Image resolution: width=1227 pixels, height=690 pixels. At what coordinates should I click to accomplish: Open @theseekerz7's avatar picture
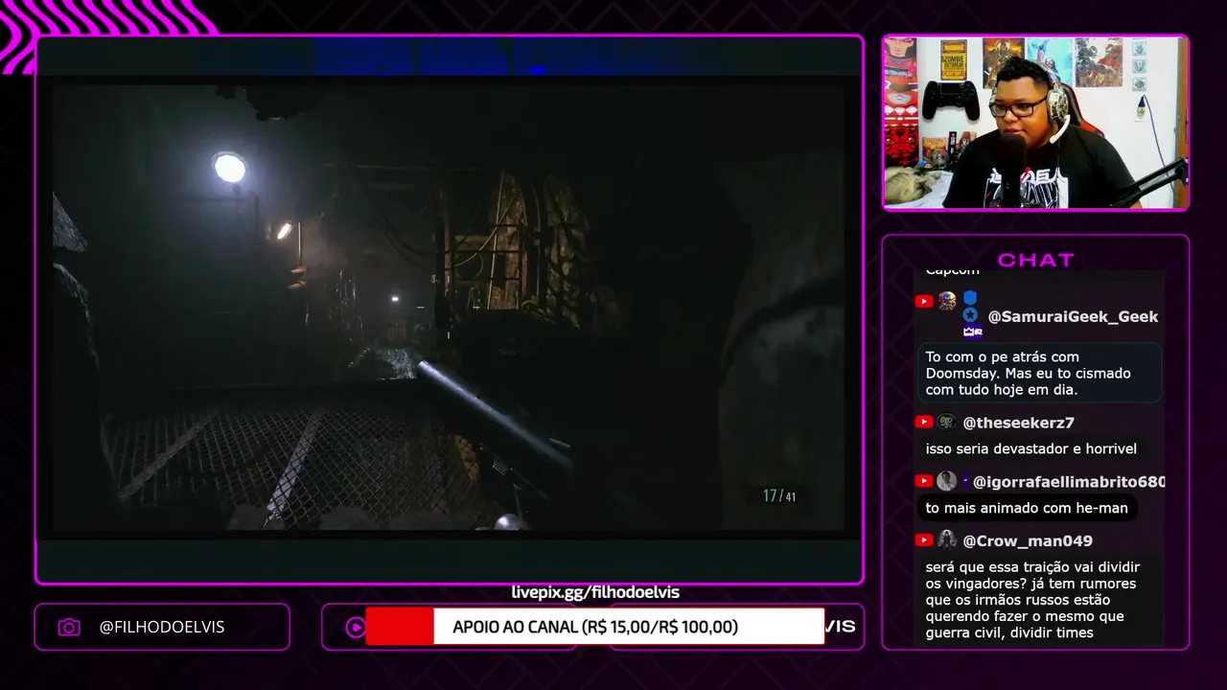coord(946,422)
